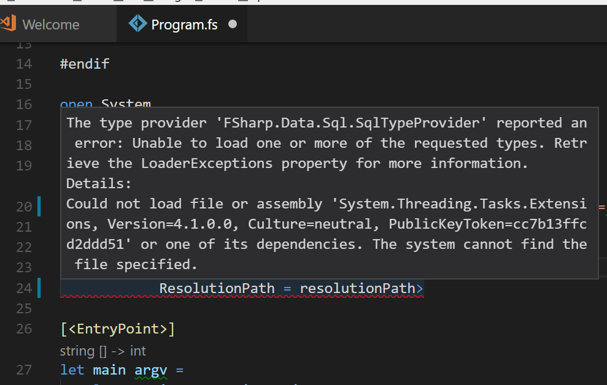The image size is (607, 385).
Task: Click the F# file icon on Program.fs tab
Action: [x=137, y=24]
